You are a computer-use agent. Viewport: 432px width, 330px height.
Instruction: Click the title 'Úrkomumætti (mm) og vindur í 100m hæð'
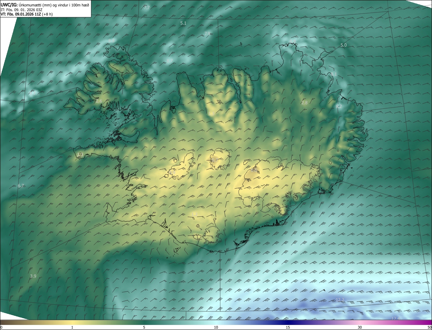[54, 4]
